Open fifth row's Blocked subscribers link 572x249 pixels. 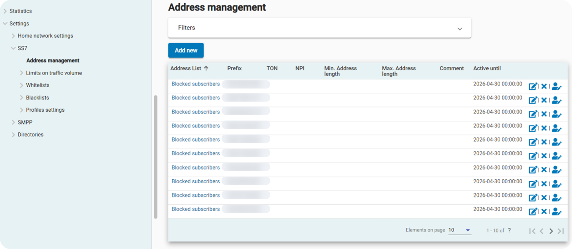[196, 140]
